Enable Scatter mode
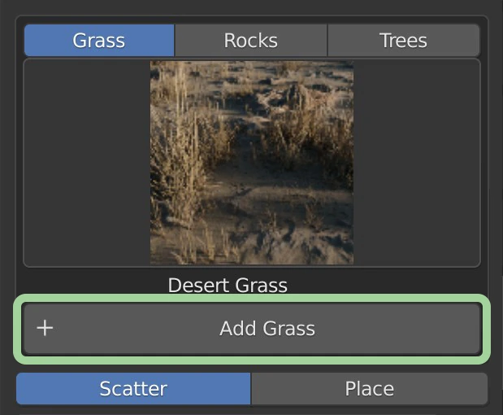 133,388
